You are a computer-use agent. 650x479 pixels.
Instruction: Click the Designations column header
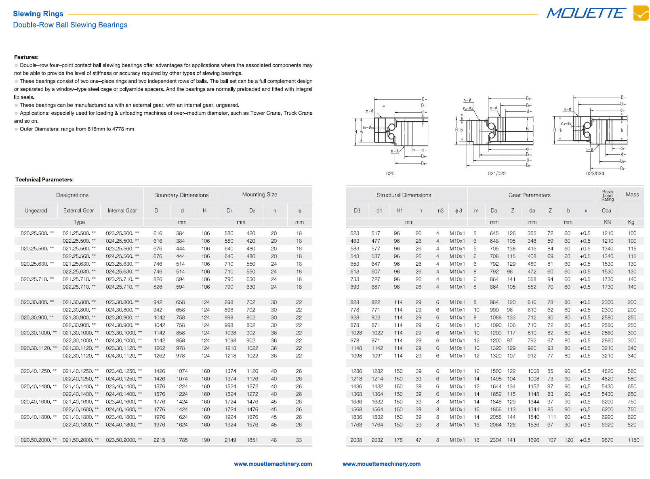(72, 195)
